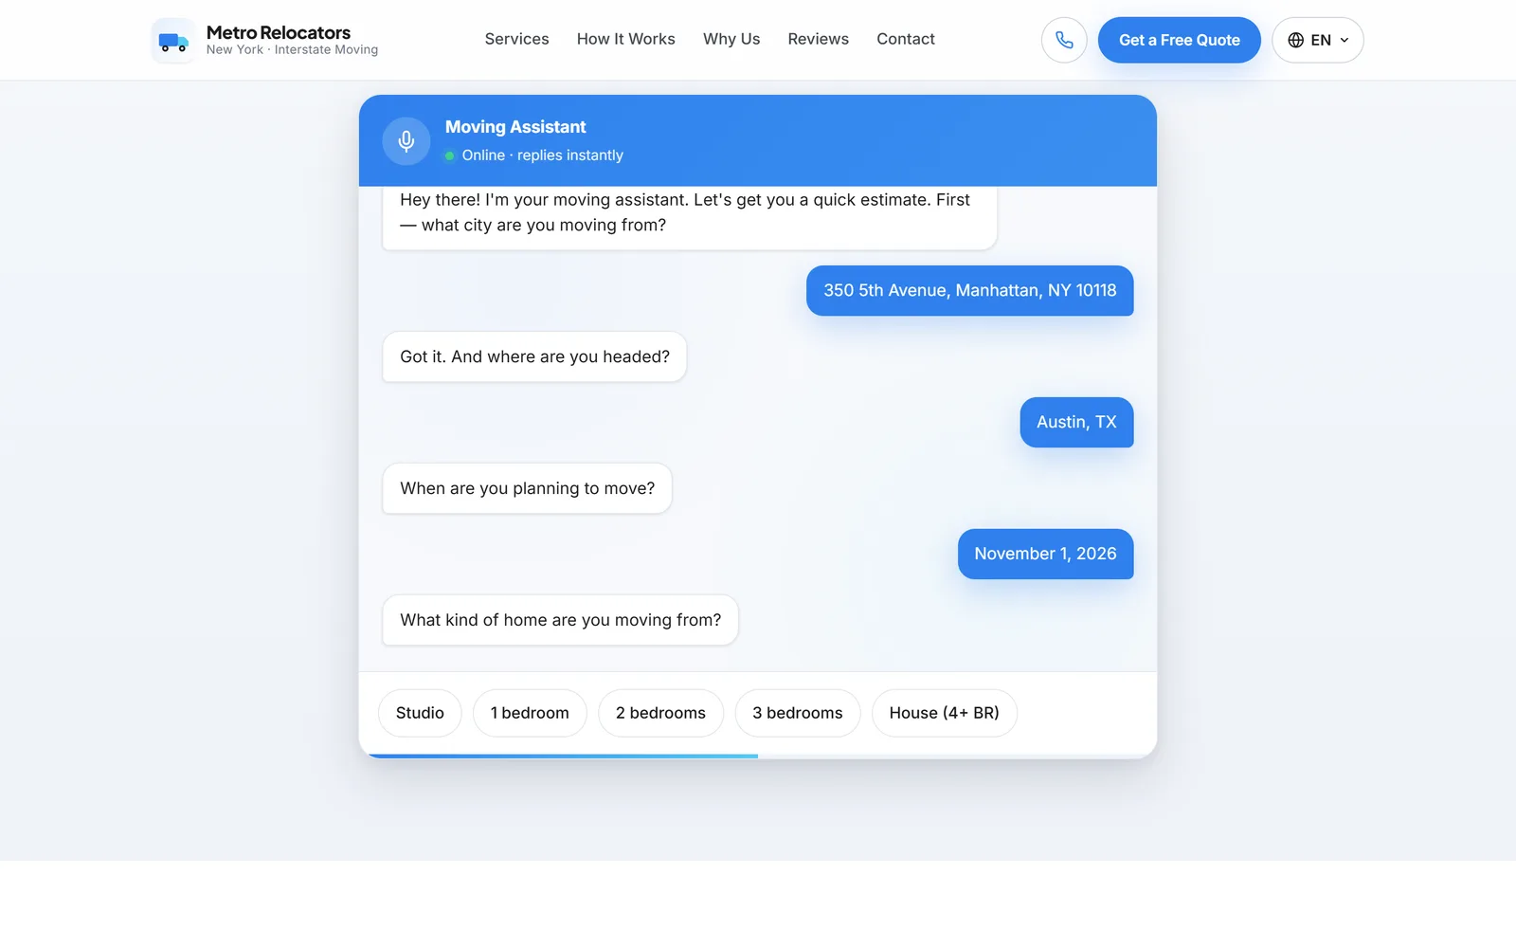This screenshot has width=1516, height=948.
Task: Click 'What kind of home' question bubble
Action: (x=560, y=620)
